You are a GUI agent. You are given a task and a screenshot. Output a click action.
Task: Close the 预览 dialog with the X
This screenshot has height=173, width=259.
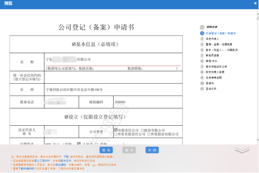(255, 3)
